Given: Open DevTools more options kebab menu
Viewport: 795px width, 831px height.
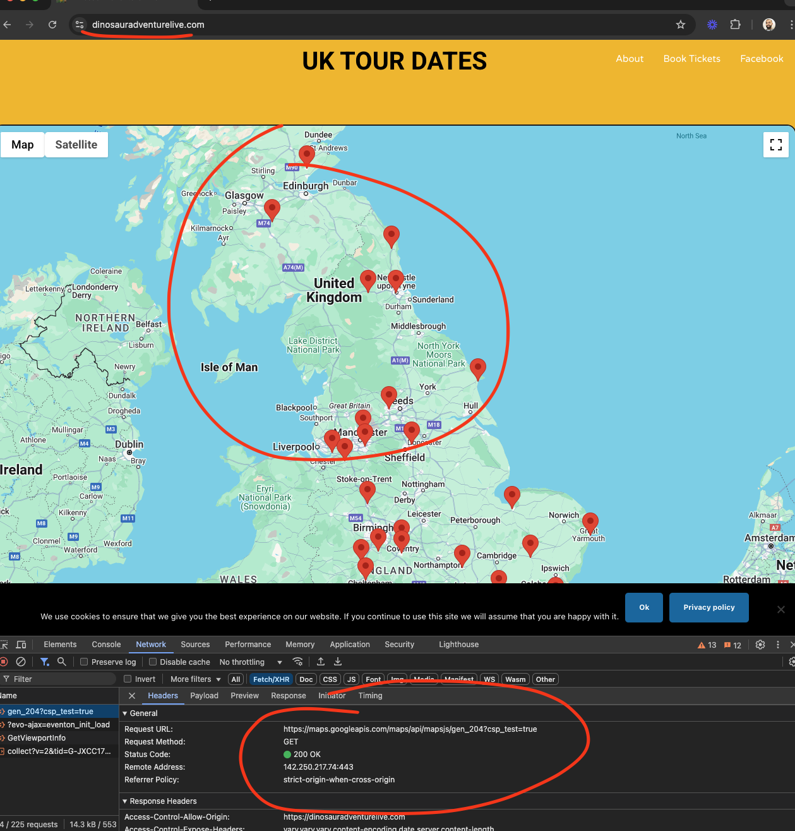Looking at the screenshot, I should 778,645.
